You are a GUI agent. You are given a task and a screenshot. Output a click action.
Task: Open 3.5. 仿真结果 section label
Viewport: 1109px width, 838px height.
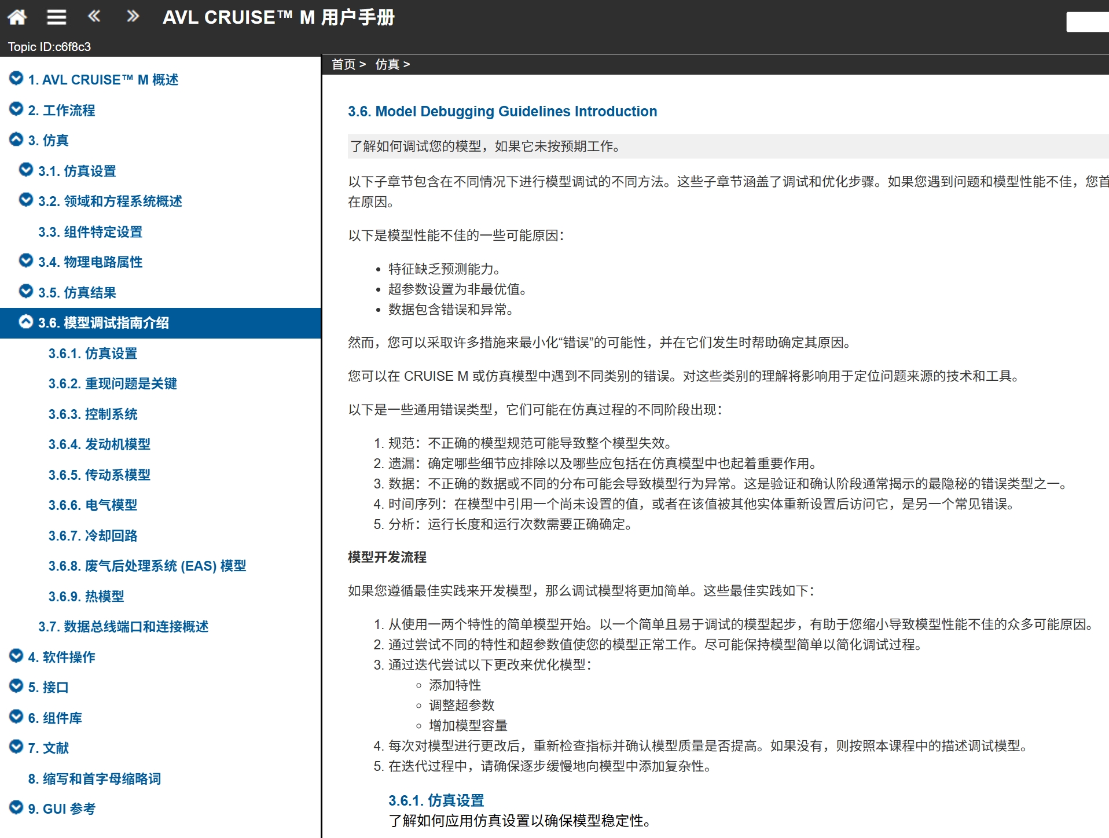77,293
